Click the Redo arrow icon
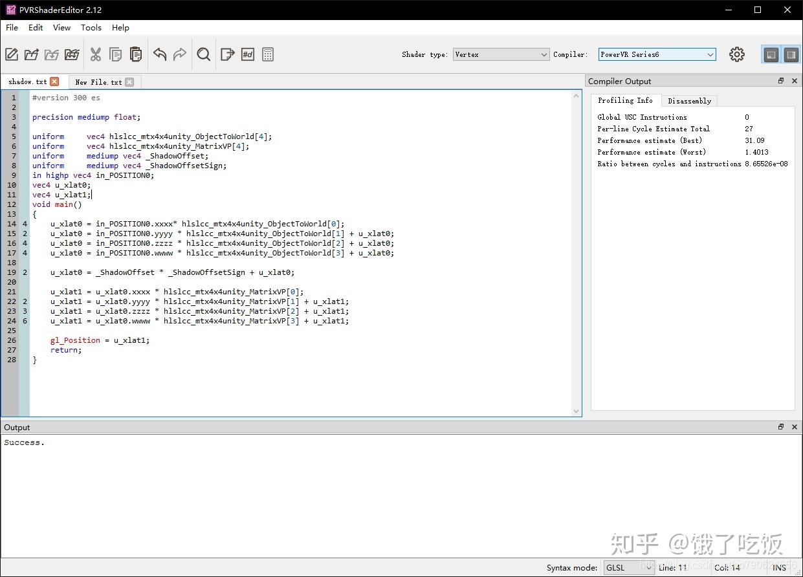803x577 pixels. [x=181, y=54]
